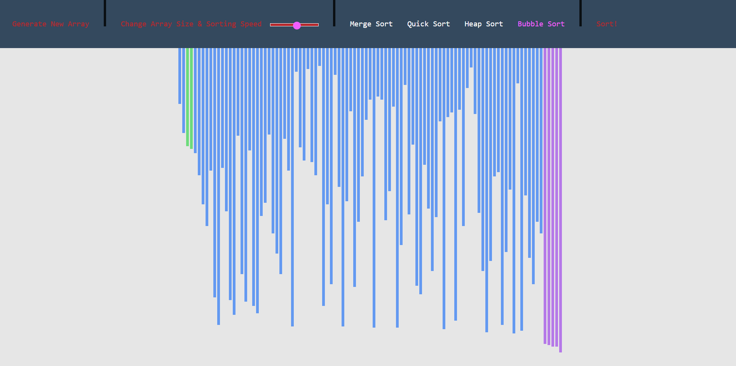Click the second green bar in the array
Image resolution: width=736 pixels, height=366 pixels.
[x=191, y=97]
